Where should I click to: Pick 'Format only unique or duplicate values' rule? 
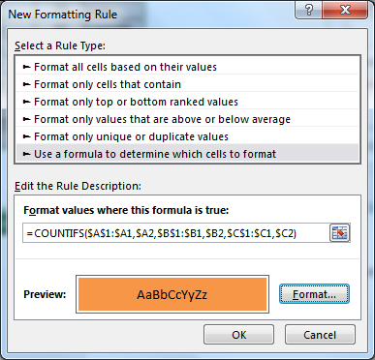pyautogui.click(x=187, y=136)
